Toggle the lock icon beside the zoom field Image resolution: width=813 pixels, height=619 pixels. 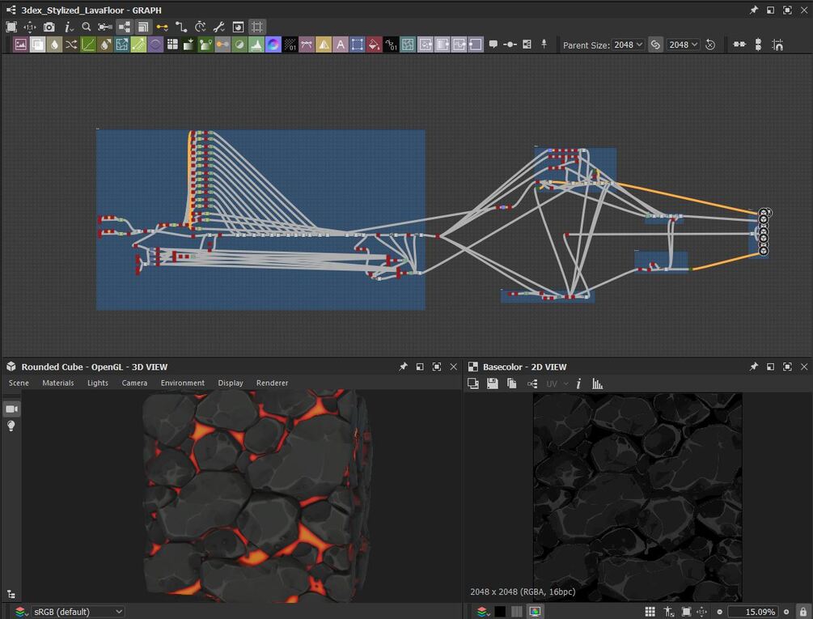pos(802,612)
